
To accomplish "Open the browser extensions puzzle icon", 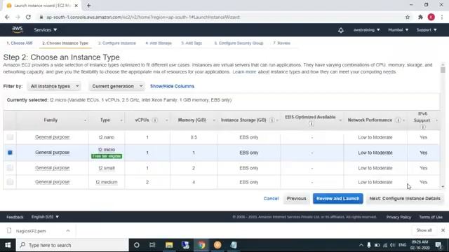I will [x=420, y=17].
